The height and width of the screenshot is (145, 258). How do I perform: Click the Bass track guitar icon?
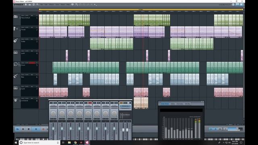click(15, 76)
